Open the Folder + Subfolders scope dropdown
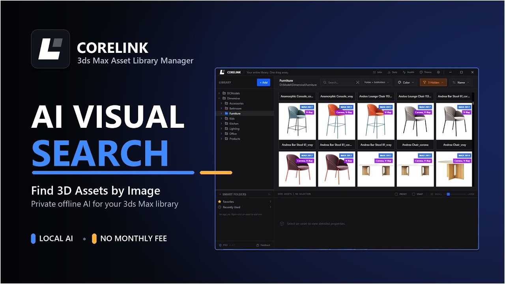Screen dimensions: 505x284 376,82
